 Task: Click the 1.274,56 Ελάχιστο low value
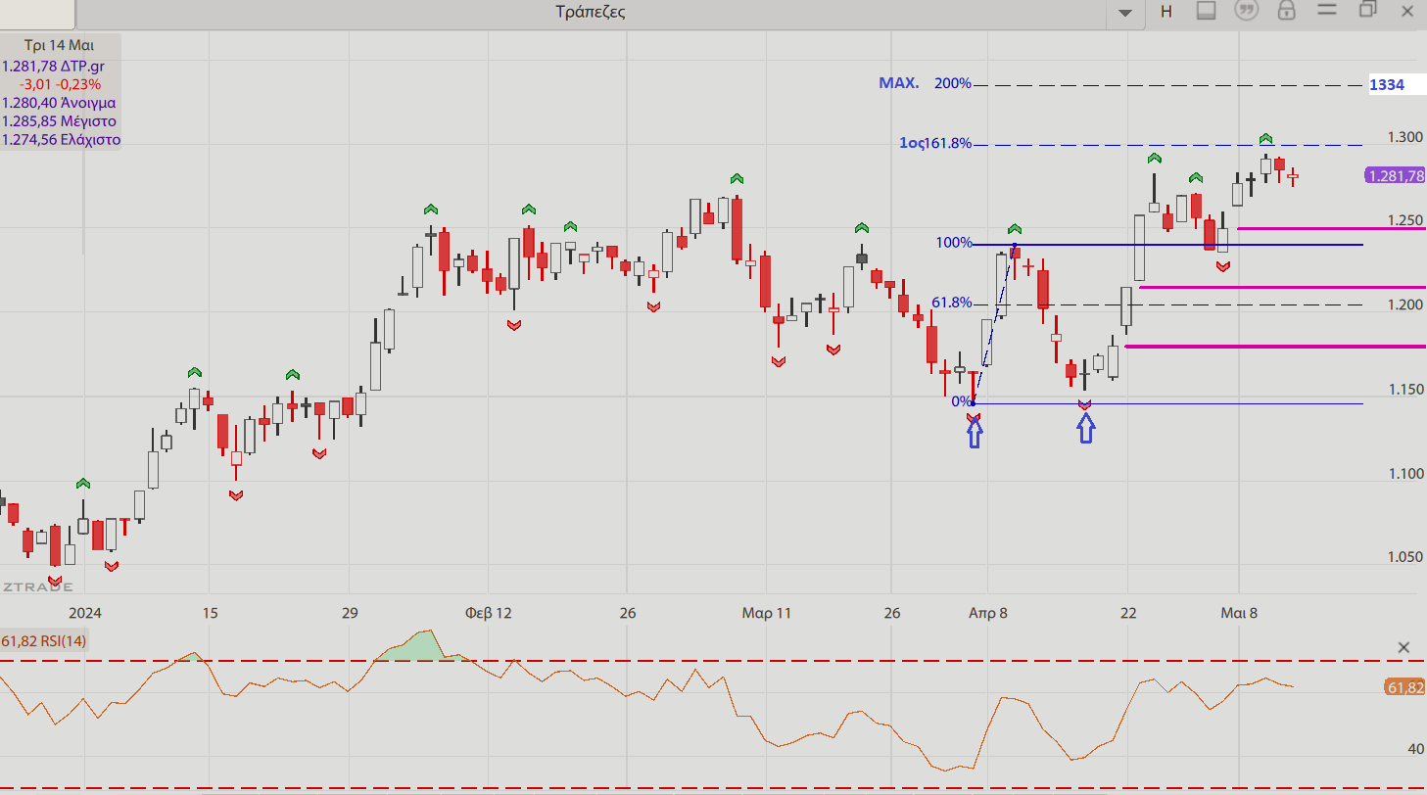(61, 140)
